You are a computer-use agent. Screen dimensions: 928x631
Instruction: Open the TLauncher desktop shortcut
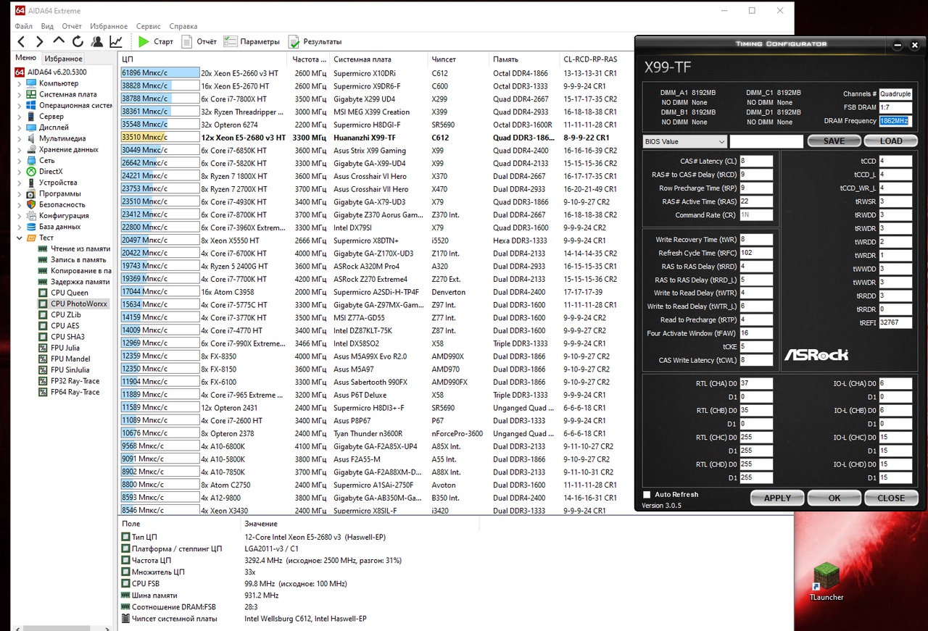[x=826, y=582]
